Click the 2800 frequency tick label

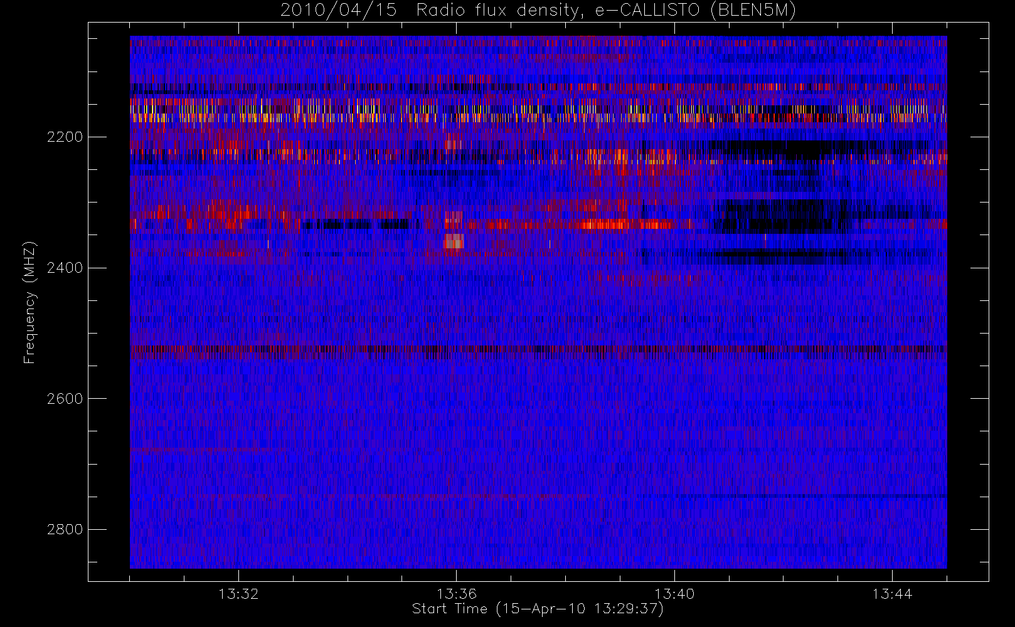[65, 529]
